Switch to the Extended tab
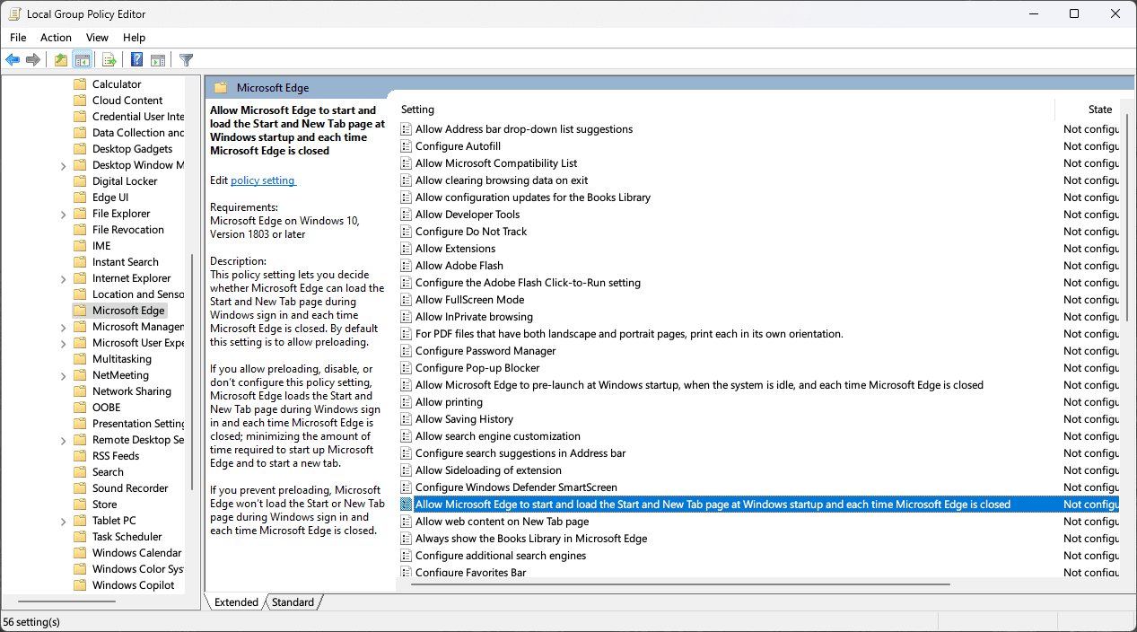 236,602
